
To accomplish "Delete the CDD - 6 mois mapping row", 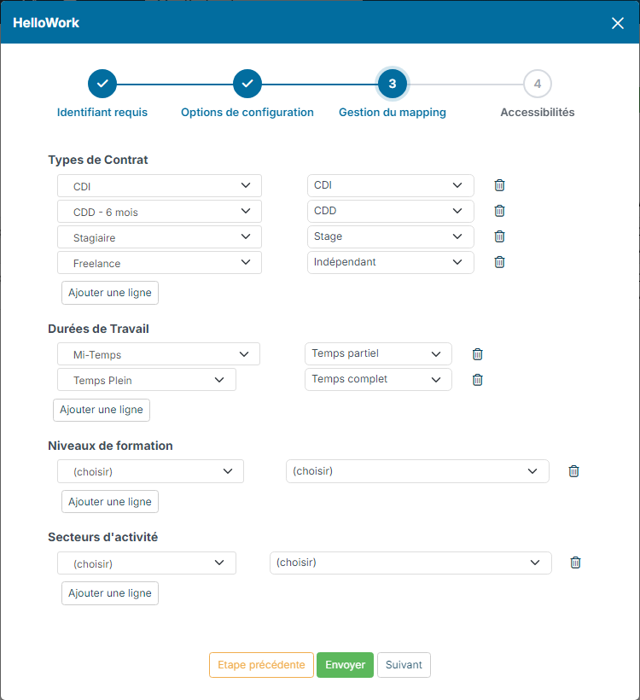I will pos(499,211).
